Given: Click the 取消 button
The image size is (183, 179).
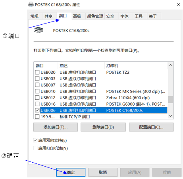Looking at the screenshot, I should (103, 172).
